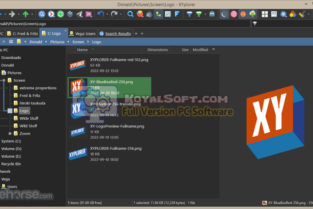This screenshot has width=313, height=209.
Task: Sort by the Name column header
Action: point(108,50)
